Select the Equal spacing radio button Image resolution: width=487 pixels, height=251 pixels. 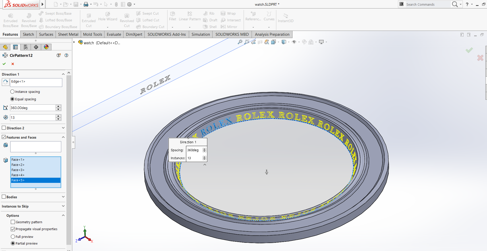pyautogui.click(x=12, y=99)
